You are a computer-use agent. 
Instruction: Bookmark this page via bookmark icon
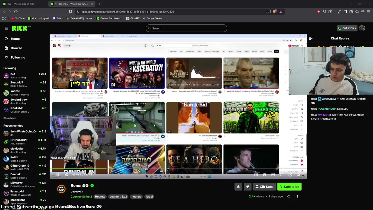pos(70,12)
